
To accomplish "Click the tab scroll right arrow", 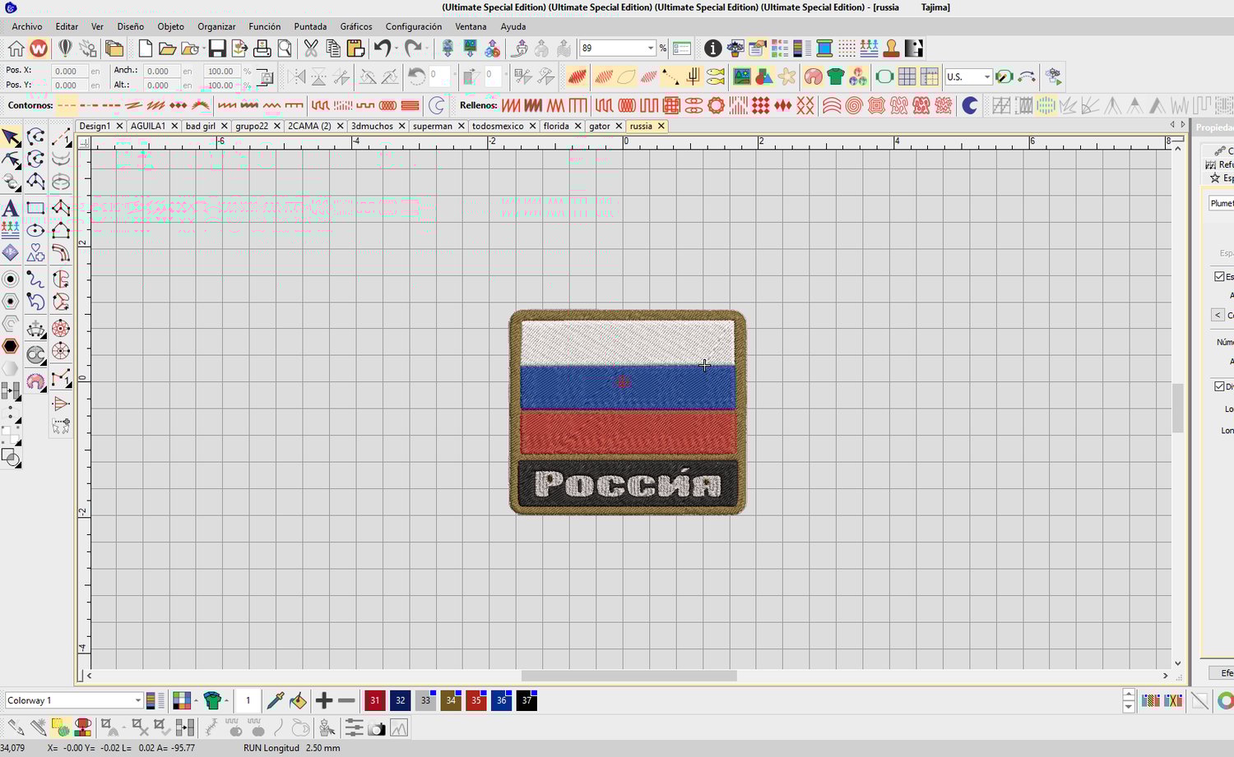I will point(1183,125).
